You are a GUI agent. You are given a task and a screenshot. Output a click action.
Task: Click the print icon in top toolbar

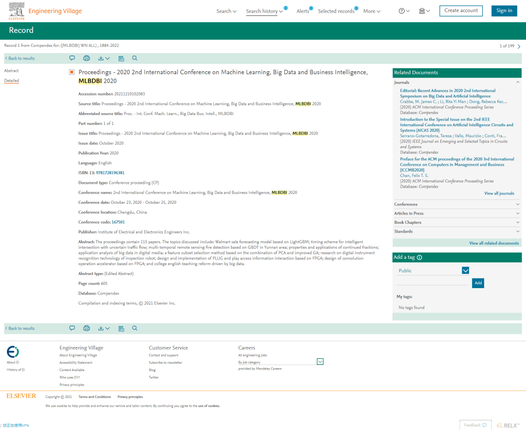coord(87,58)
